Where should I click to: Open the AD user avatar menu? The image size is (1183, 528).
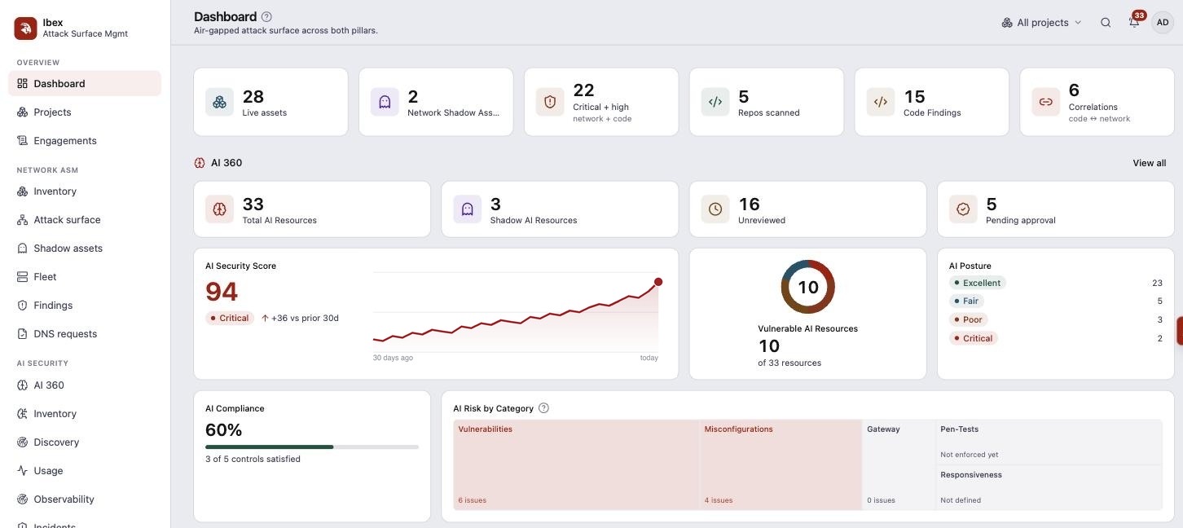point(1163,23)
